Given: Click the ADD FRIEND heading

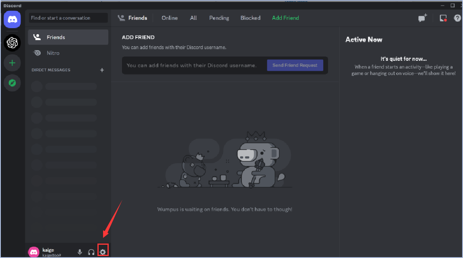Looking at the screenshot, I should pos(138,37).
